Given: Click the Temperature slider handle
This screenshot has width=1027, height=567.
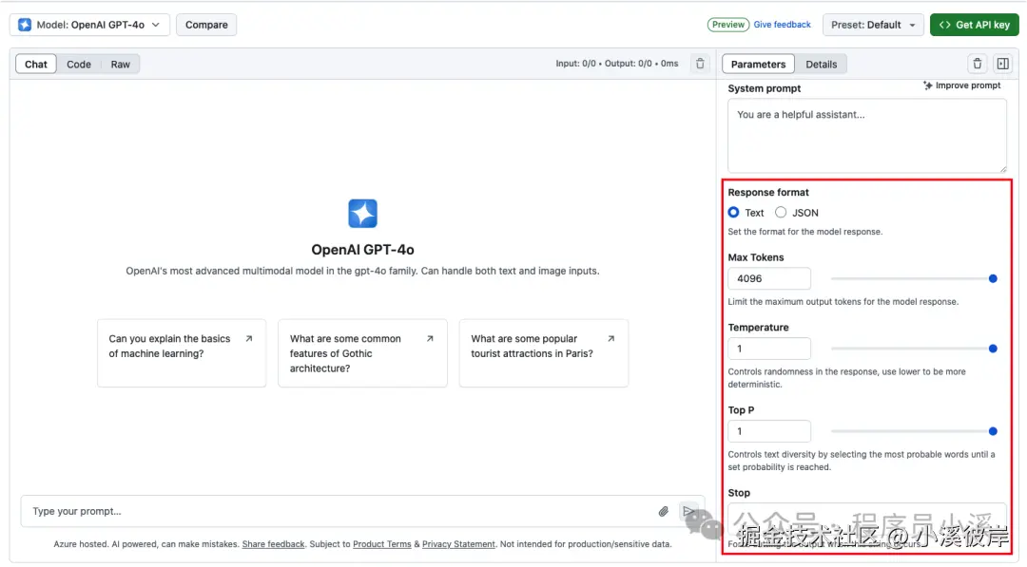Looking at the screenshot, I should [x=992, y=349].
